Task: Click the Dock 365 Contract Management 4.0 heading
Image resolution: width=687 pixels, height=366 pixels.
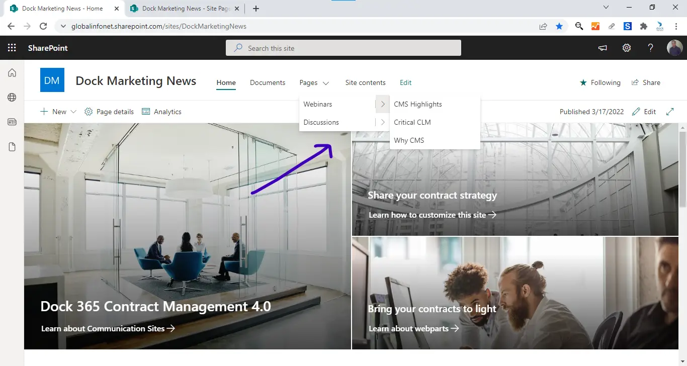Action: 155,306
